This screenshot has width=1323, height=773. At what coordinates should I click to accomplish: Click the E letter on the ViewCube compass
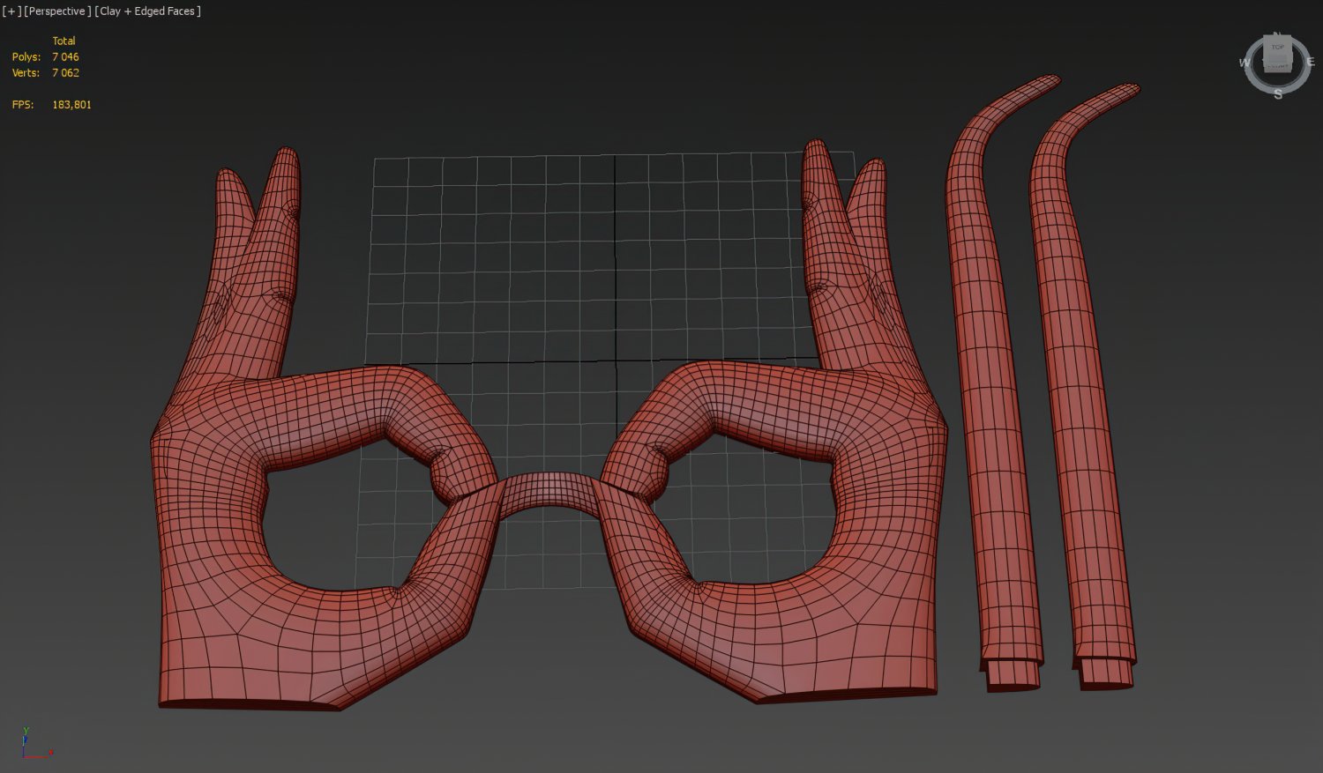1312,61
